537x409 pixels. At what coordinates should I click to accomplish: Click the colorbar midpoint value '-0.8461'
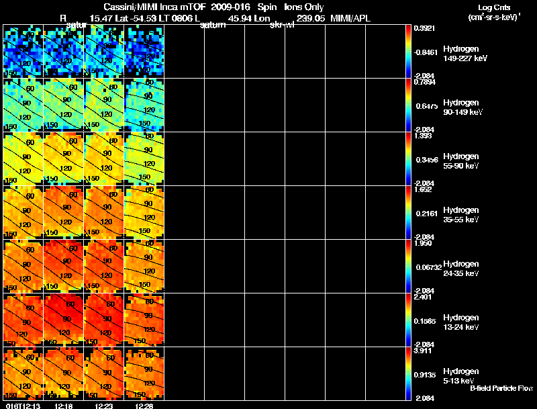[x=426, y=52]
